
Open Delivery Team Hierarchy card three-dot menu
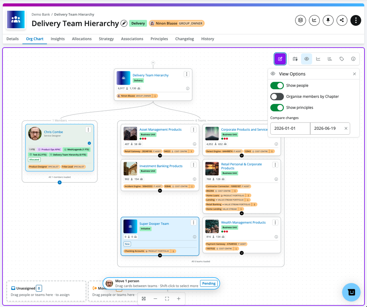point(186,74)
